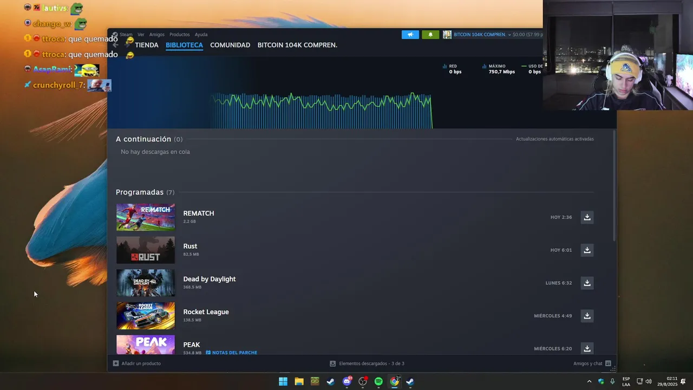693x390 pixels.
Task: Open File Explorer from the taskbar
Action: click(299, 381)
